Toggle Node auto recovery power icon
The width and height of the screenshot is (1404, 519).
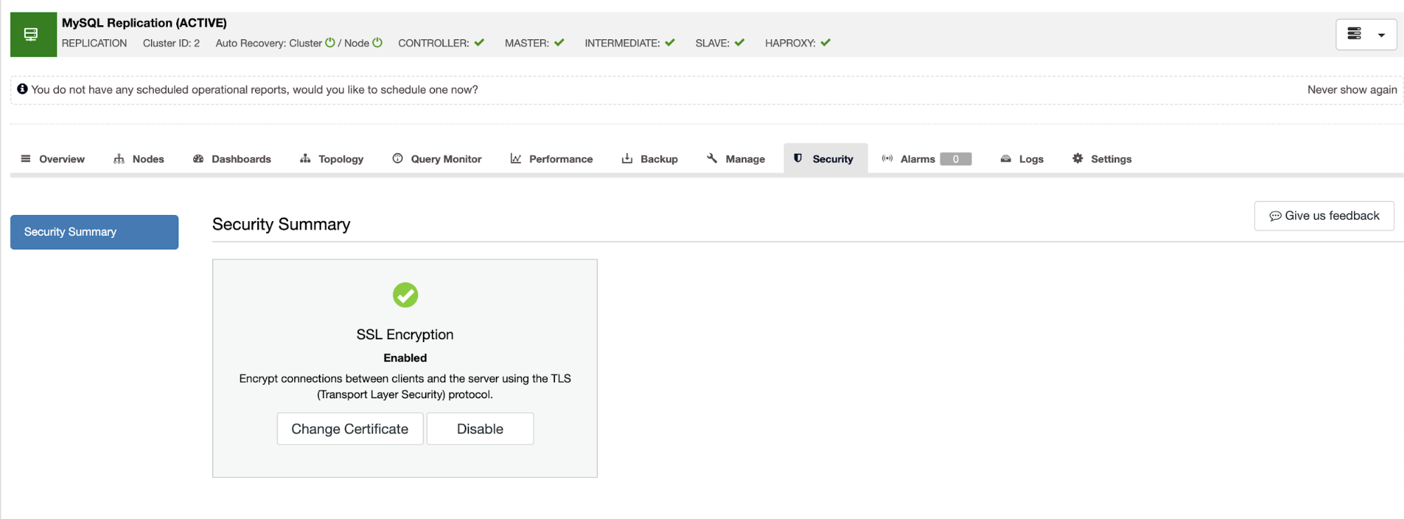pyautogui.click(x=377, y=43)
